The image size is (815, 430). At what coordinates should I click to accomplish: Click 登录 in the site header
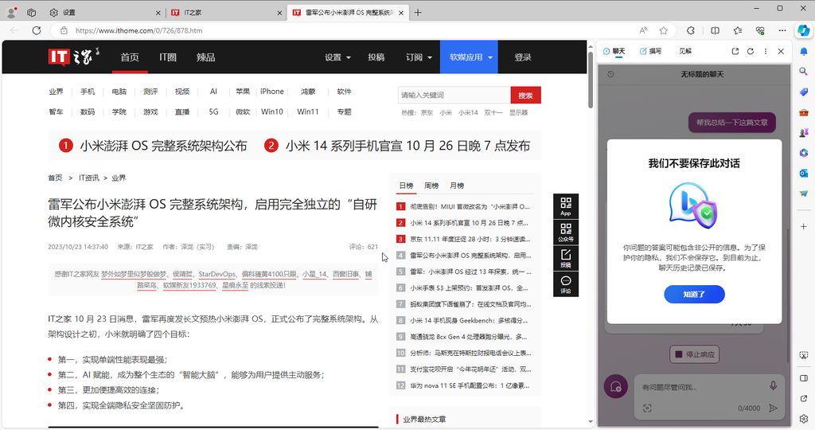523,57
